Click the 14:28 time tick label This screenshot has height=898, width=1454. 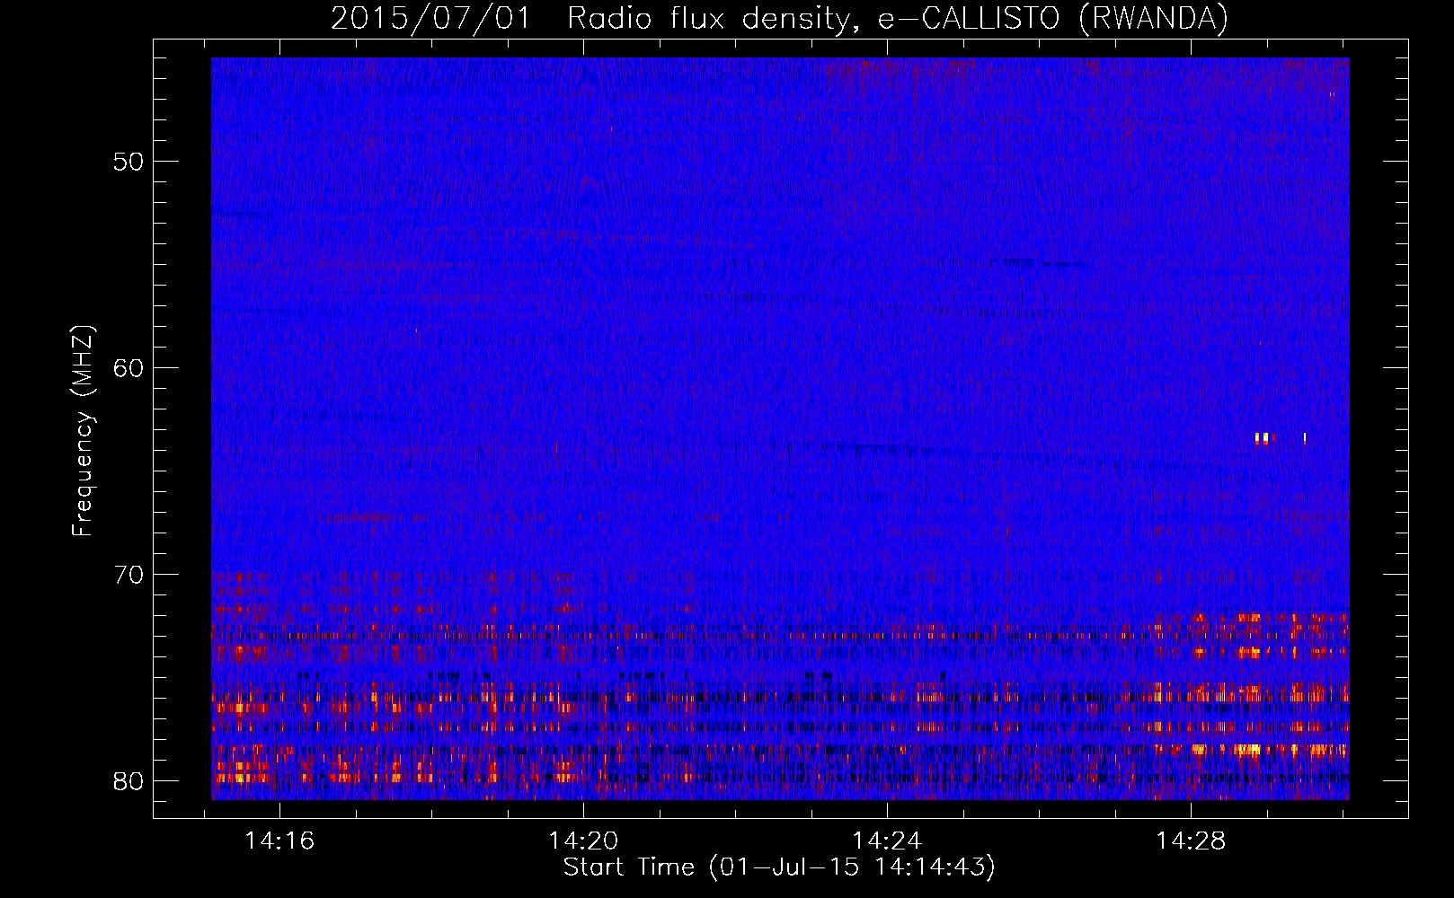pyautogui.click(x=1191, y=841)
